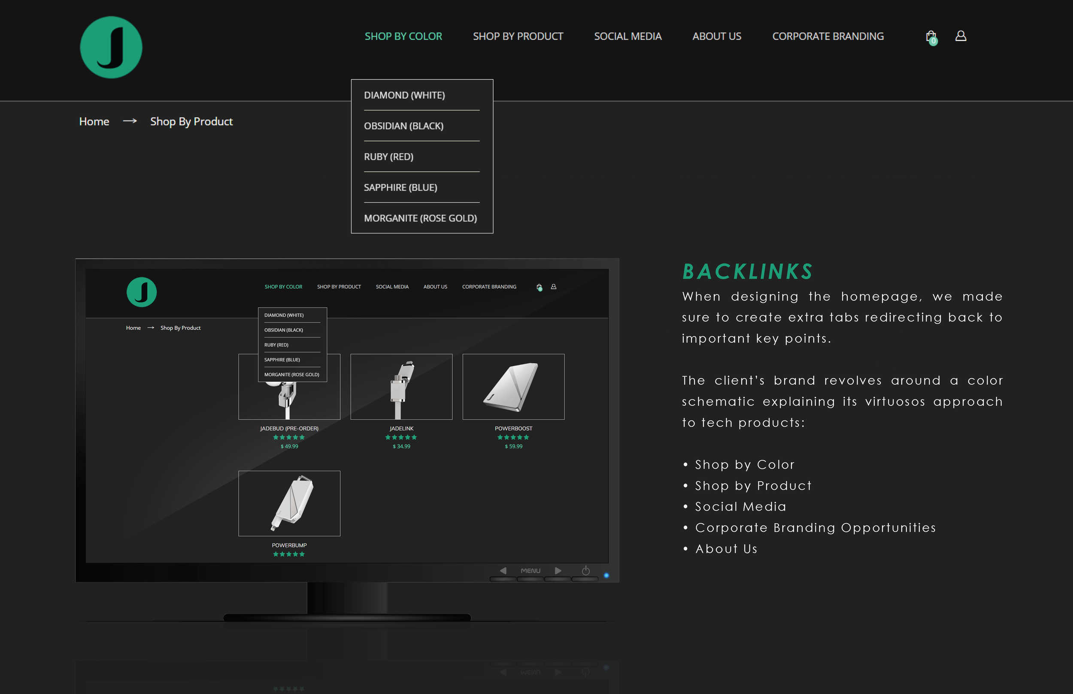
Task: Click the green J logo in header
Action: [111, 47]
